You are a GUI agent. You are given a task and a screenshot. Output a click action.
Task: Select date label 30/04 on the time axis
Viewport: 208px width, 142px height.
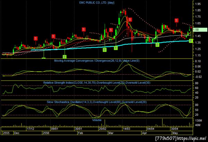(174, 129)
